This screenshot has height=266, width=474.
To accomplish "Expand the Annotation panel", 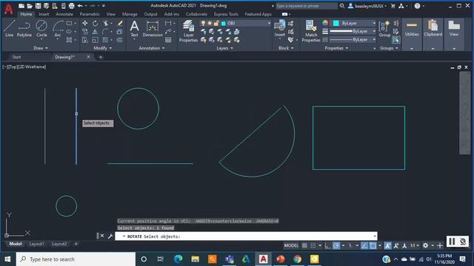I will (x=152, y=48).
